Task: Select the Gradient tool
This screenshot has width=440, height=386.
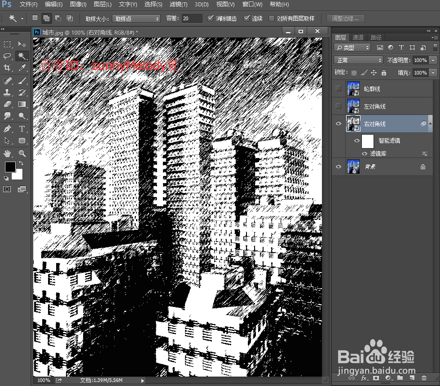Action: [22, 104]
